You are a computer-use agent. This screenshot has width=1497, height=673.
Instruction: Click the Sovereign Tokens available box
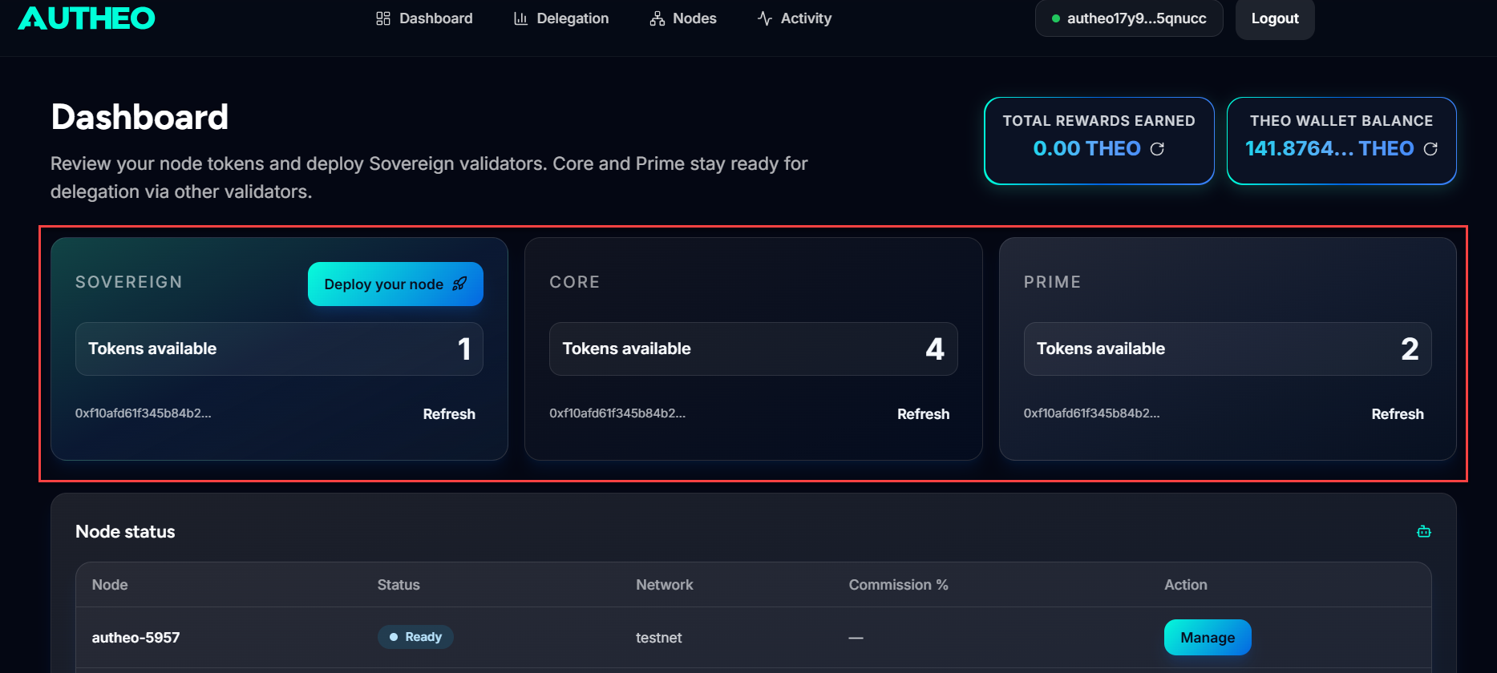279,349
